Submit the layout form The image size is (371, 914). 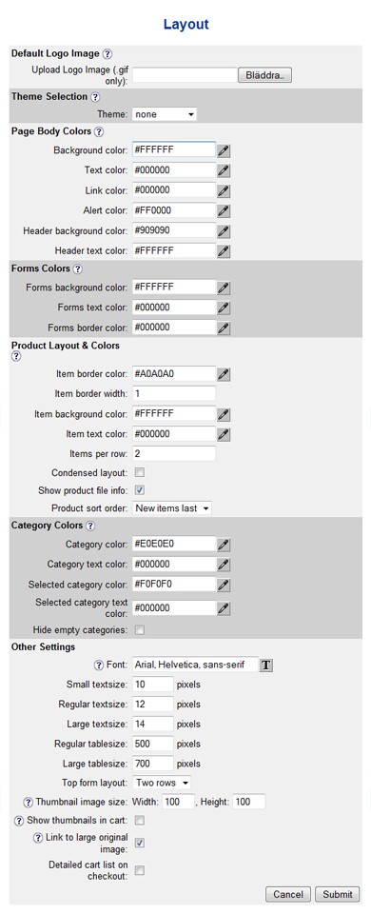click(x=337, y=894)
